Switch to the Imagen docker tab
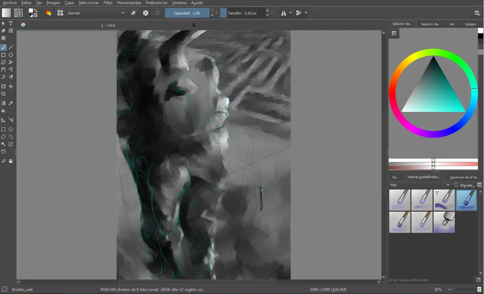484x294 pixels. pyautogui.click(x=472, y=24)
